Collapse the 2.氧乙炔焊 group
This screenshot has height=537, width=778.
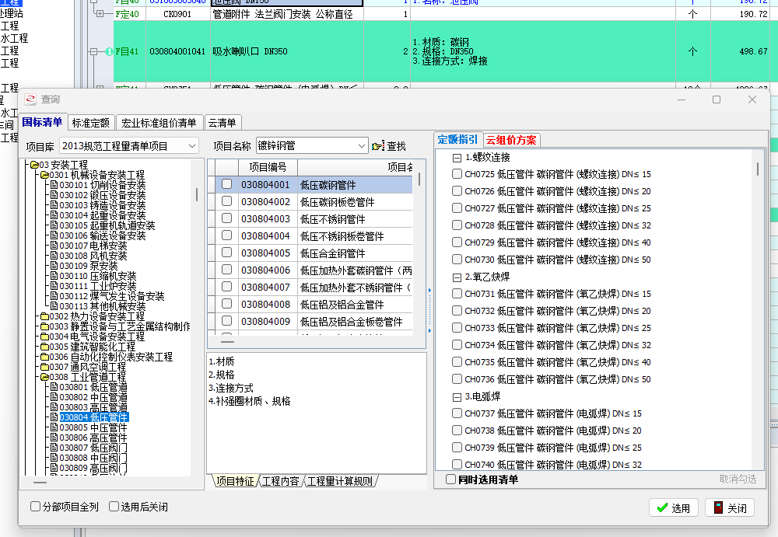pyautogui.click(x=457, y=277)
